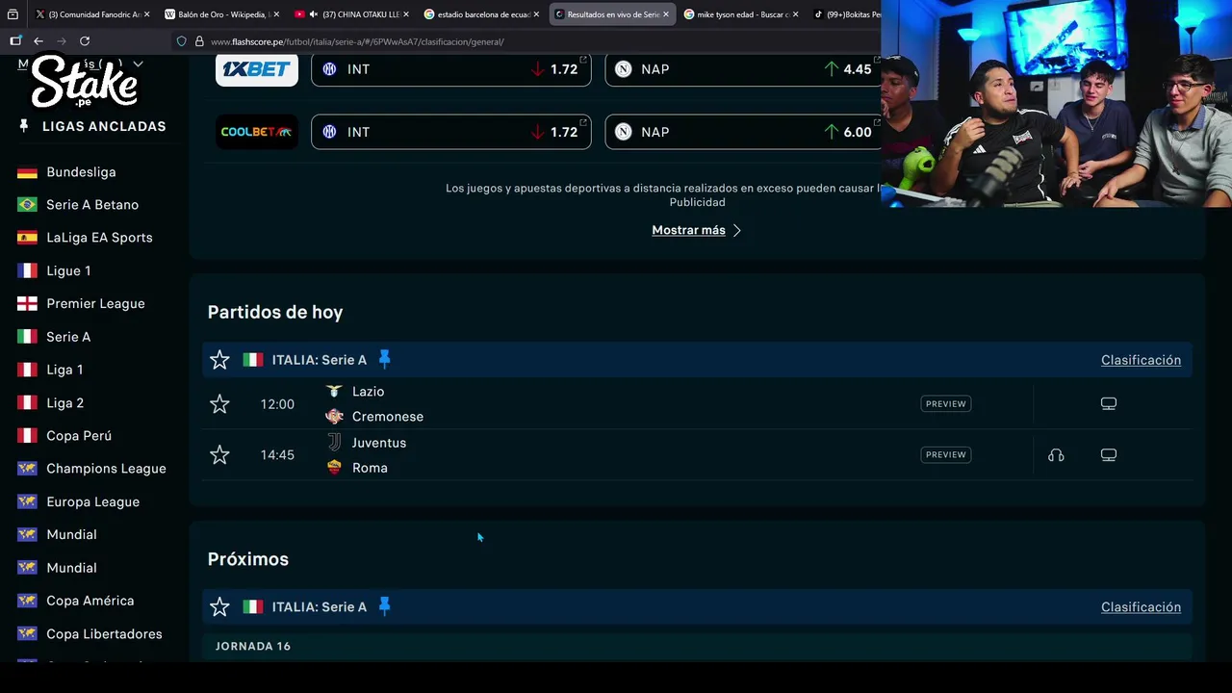Select COOLBET NAP odds 6.00
1232x693 pixels.
pos(743,132)
